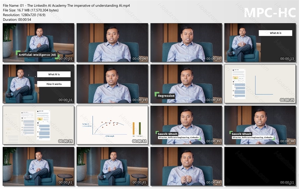Select the Regression thumbnail at 00:00:22
Viewport: 299px width, 189px height.
[x=186, y=84]
